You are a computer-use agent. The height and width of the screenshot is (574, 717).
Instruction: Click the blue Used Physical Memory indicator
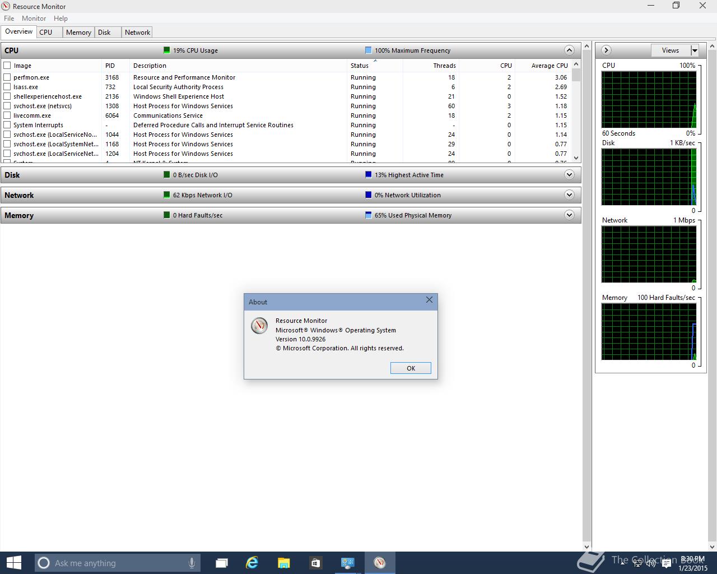pyautogui.click(x=368, y=215)
